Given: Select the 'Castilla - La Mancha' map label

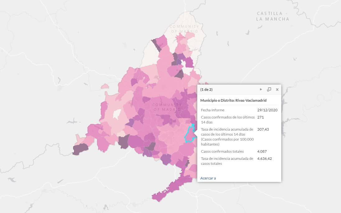Looking at the screenshot, I should [x=273, y=16].
